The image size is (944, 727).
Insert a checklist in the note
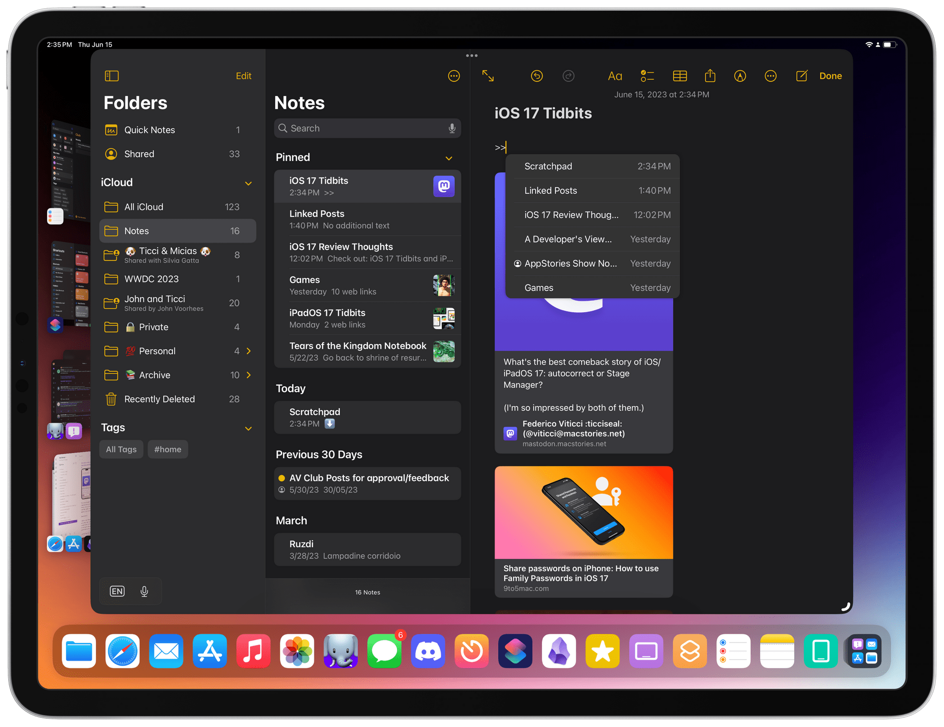647,76
